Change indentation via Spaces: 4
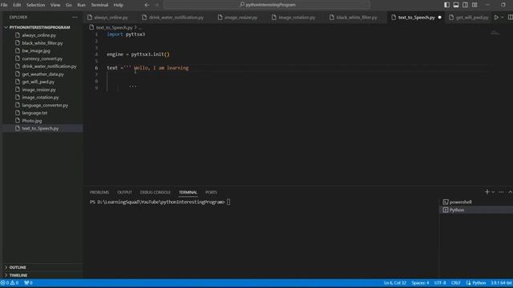The image size is (513, 288). (x=420, y=282)
